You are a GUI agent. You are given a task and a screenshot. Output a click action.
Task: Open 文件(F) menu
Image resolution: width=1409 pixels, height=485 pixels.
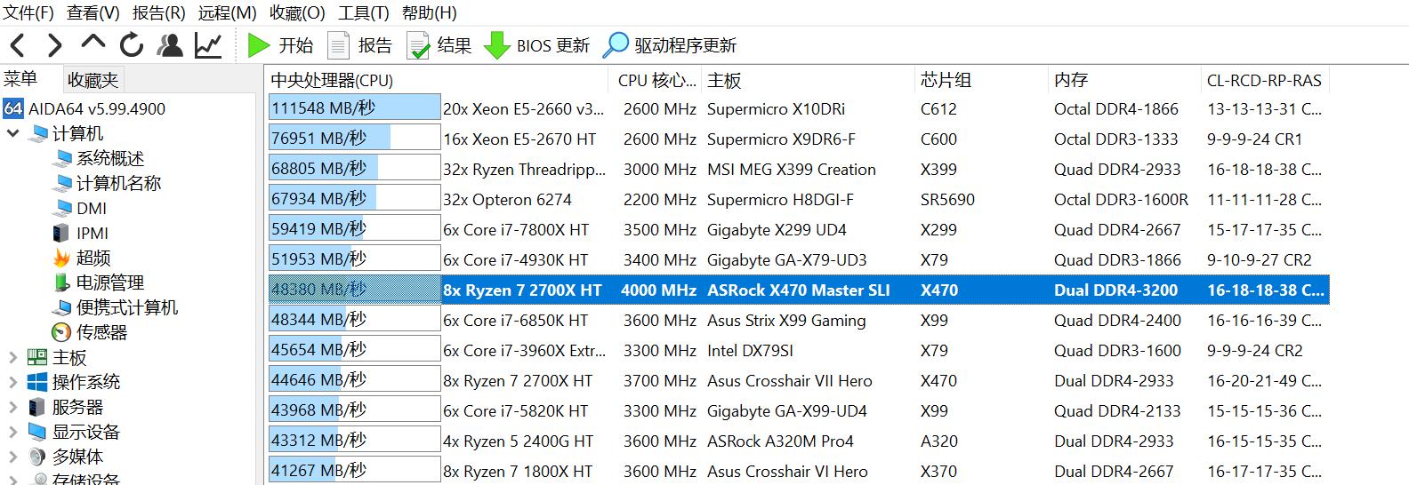click(x=29, y=12)
